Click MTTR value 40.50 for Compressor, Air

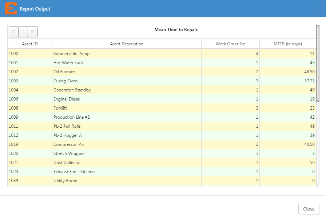click(x=309, y=144)
